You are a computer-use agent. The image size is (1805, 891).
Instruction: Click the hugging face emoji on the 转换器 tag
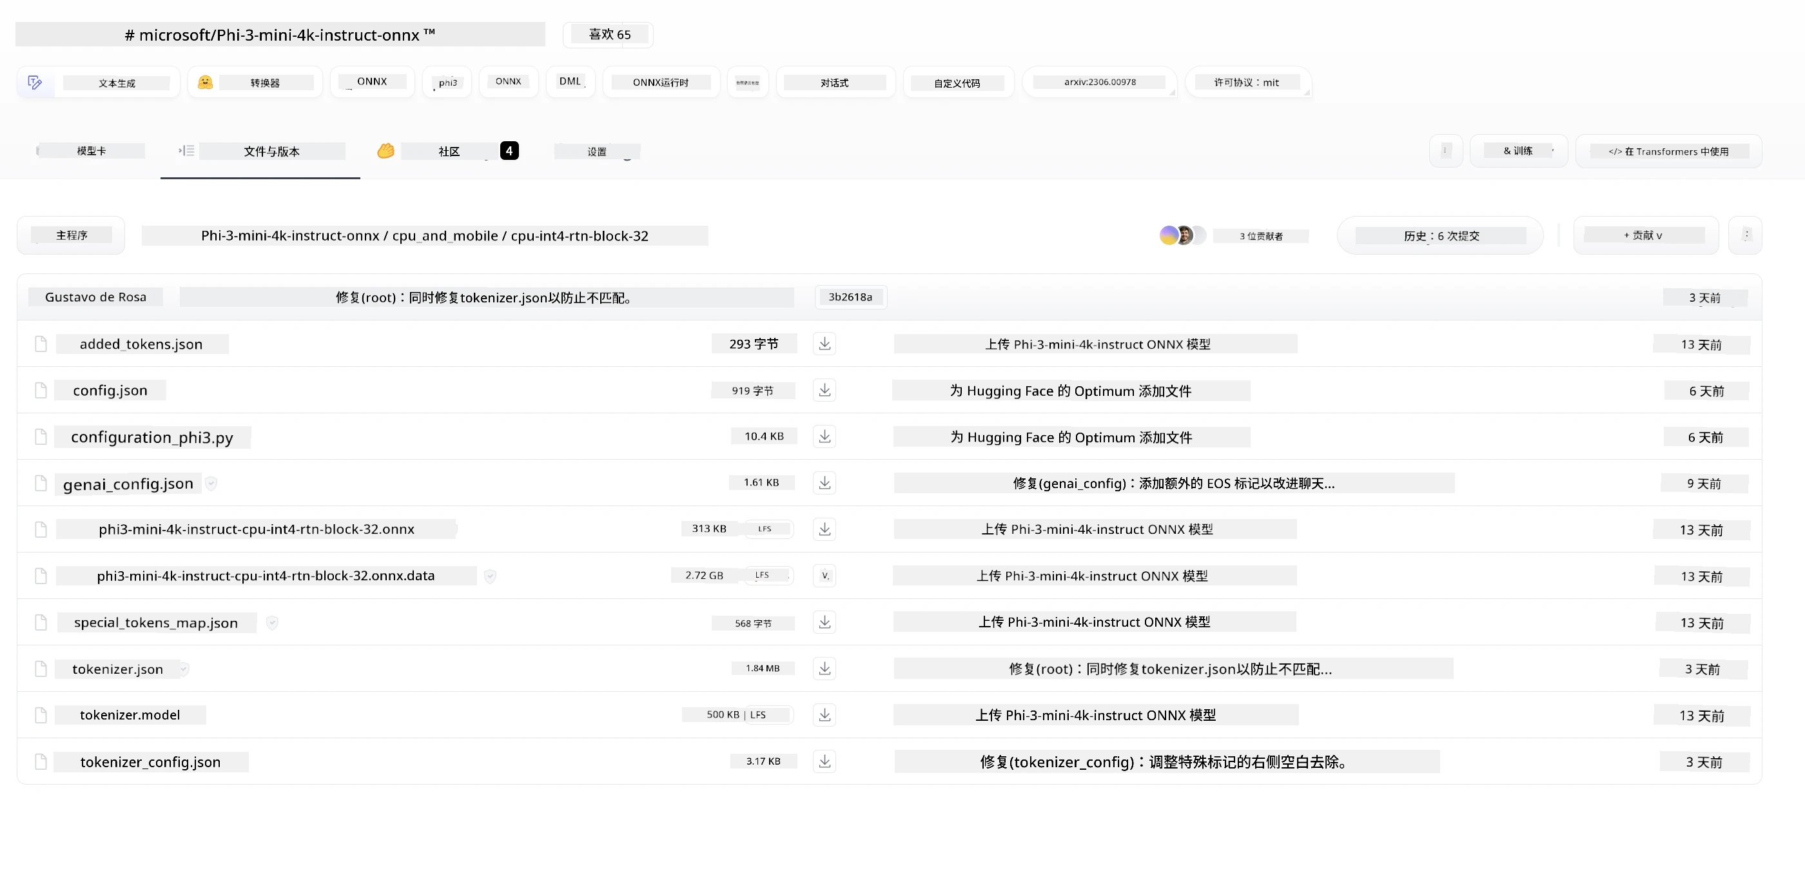[204, 82]
